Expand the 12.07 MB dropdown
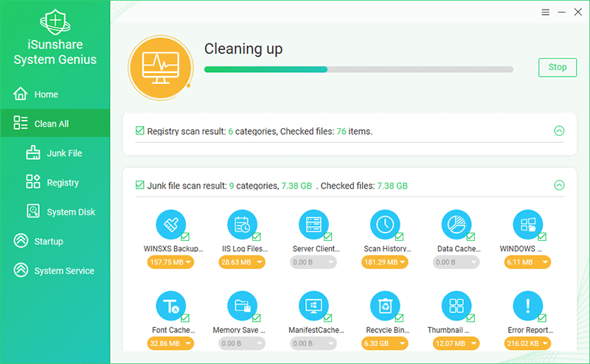The image size is (590, 364). point(456,343)
